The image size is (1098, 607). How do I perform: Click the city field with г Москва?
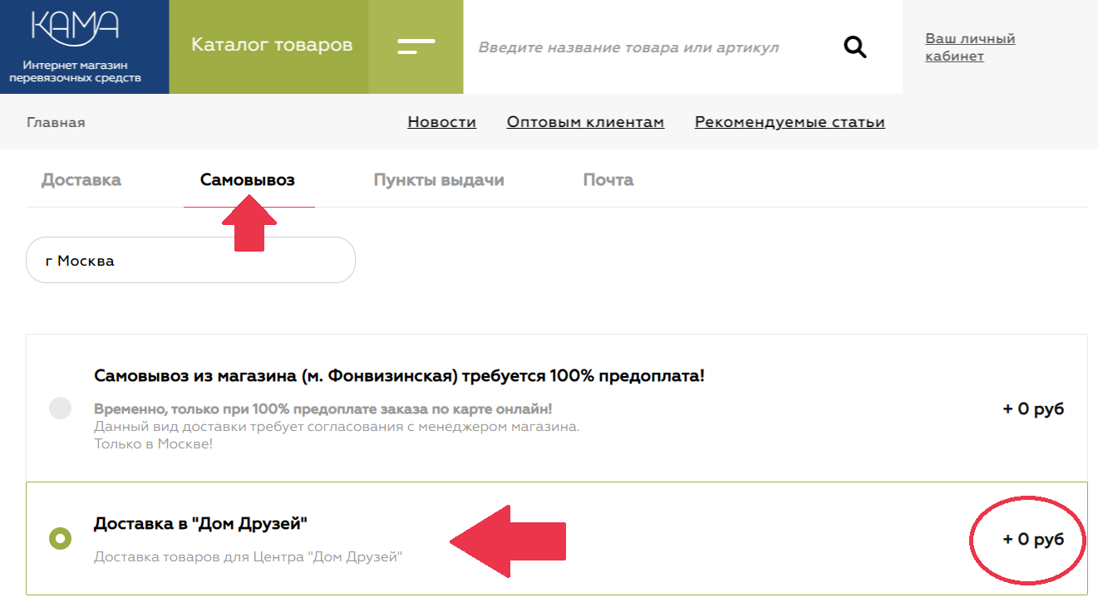click(x=190, y=261)
